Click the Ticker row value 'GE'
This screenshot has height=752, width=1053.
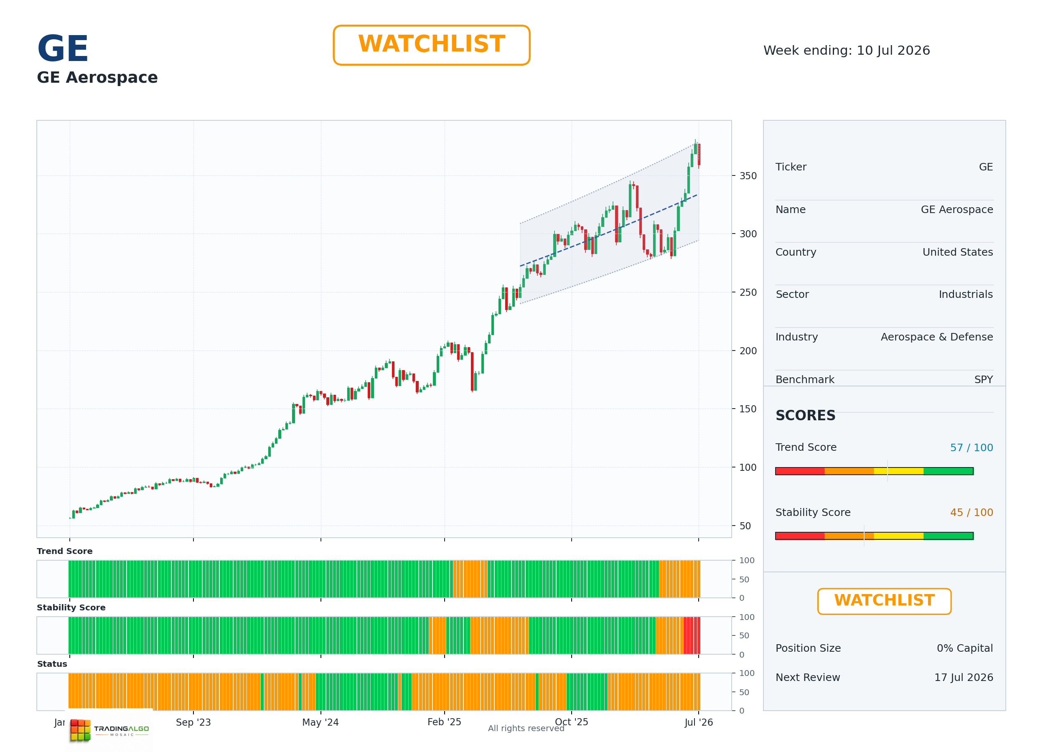[986, 167]
